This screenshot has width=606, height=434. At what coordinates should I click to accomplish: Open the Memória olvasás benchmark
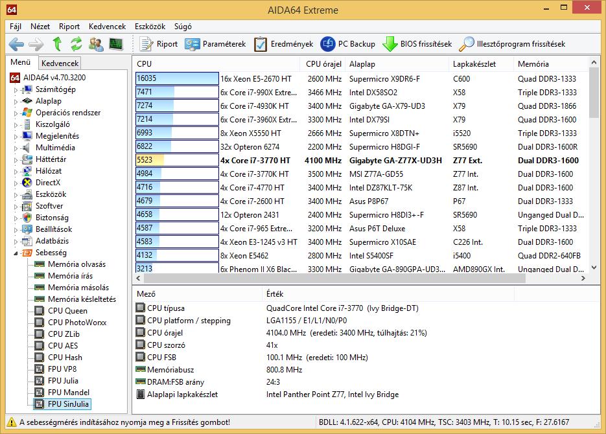point(76,264)
